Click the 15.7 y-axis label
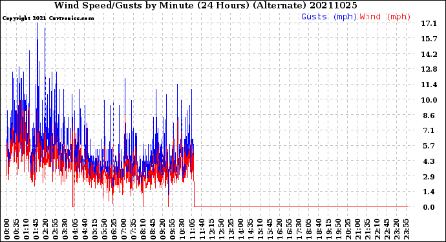 tap(429, 39)
